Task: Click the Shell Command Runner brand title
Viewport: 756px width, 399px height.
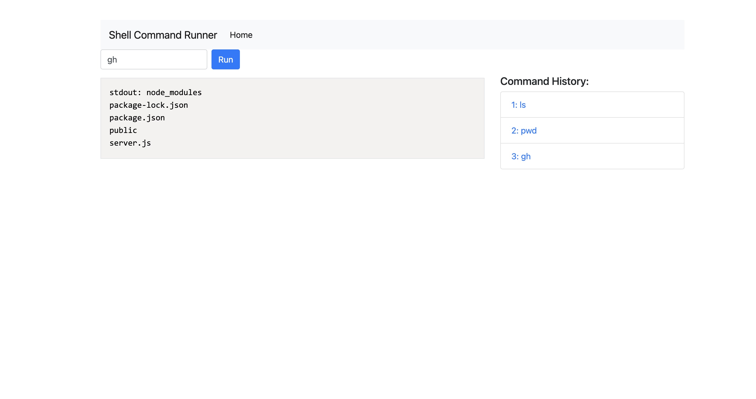Action: click(163, 35)
